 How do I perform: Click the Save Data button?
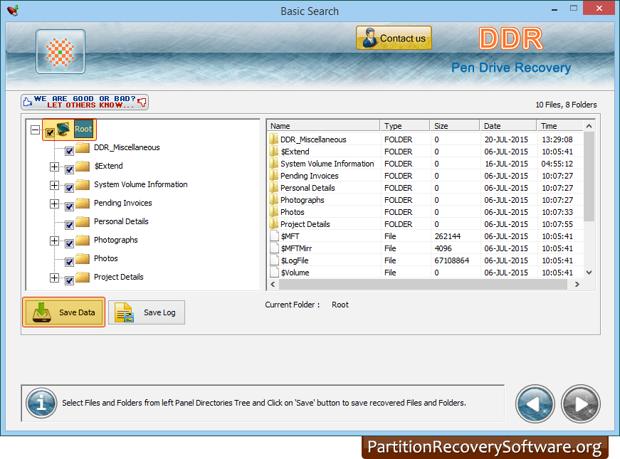tap(63, 312)
